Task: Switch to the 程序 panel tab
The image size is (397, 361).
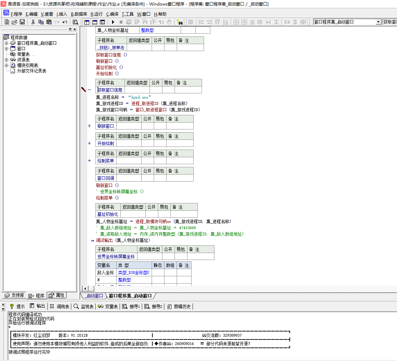Action: [x=36, y=296]
